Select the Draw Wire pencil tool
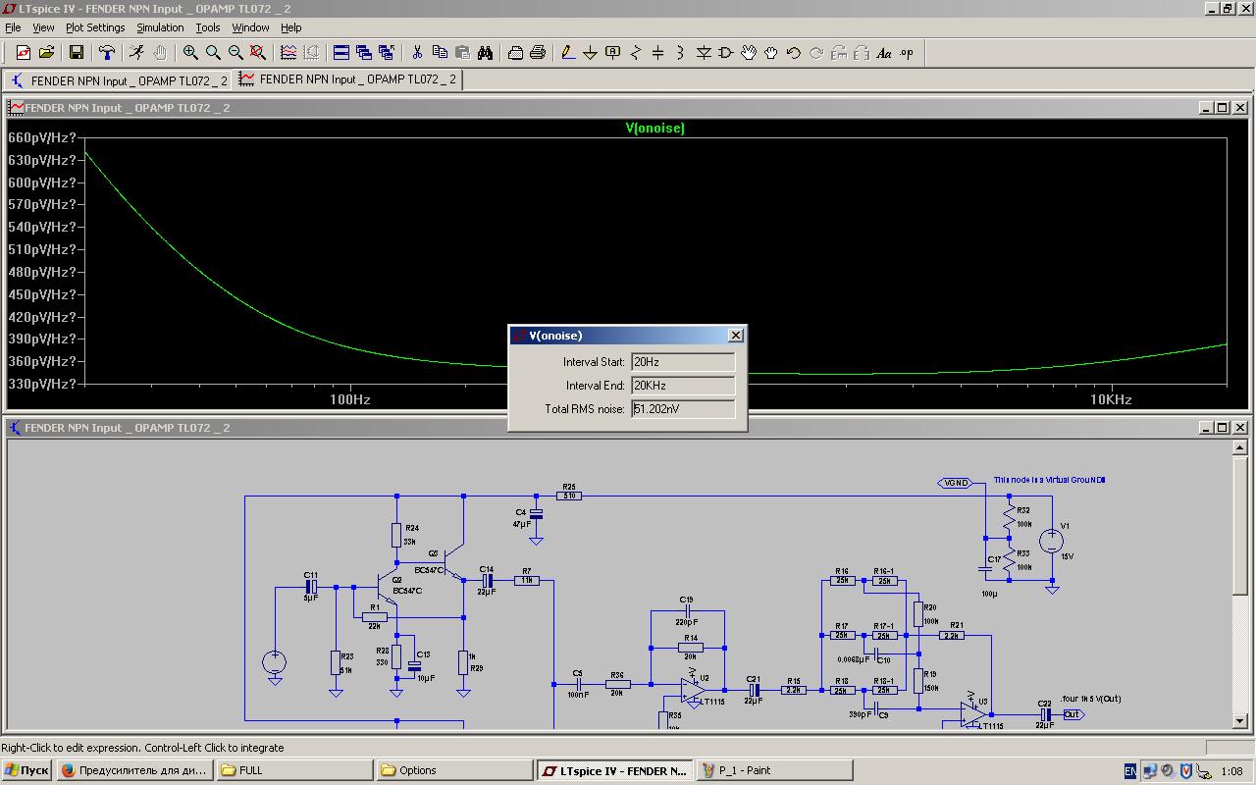The width and height of the screenshot is (1256, 785). click(567, 53)
